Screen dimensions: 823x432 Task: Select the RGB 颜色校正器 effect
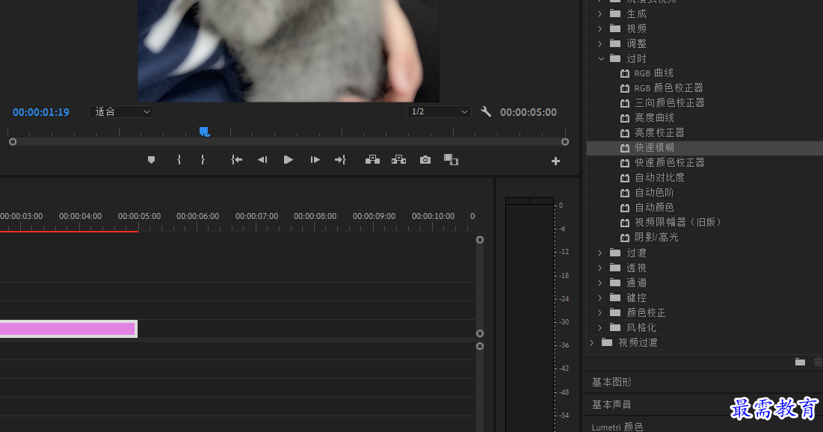[668, 87]
